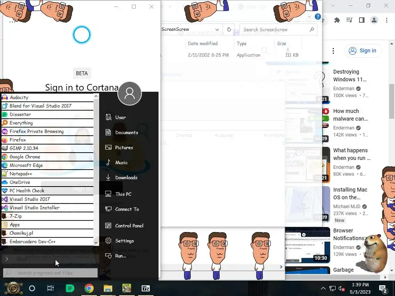Open the 7z taskbar icon
This screenshot has width=395, height=296.
[x=145, y=288]
